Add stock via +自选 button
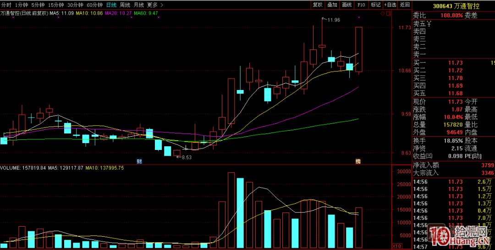The height and width of the screenshot is (250, 495). (390, 5)
